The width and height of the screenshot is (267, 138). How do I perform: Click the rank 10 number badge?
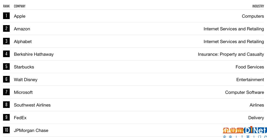coord(6,130)
